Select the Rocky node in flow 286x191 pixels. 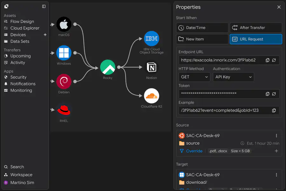coord(108,67)
